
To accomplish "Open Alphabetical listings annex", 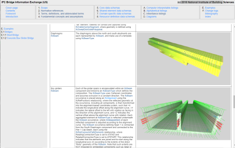I will pyautogui.click(x=157, y=11).
